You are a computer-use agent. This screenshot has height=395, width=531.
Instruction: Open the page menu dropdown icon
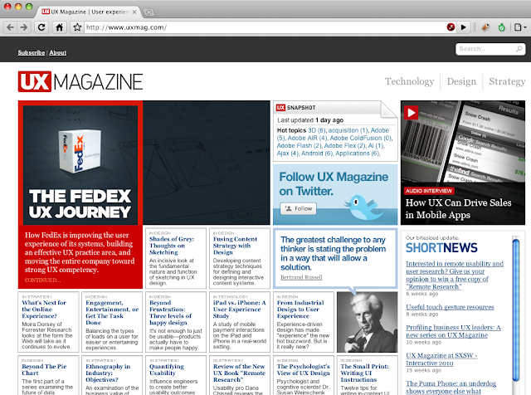[520, 27]
